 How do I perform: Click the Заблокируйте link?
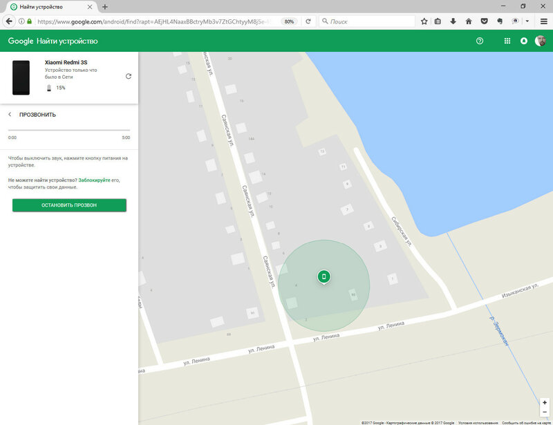94,180
